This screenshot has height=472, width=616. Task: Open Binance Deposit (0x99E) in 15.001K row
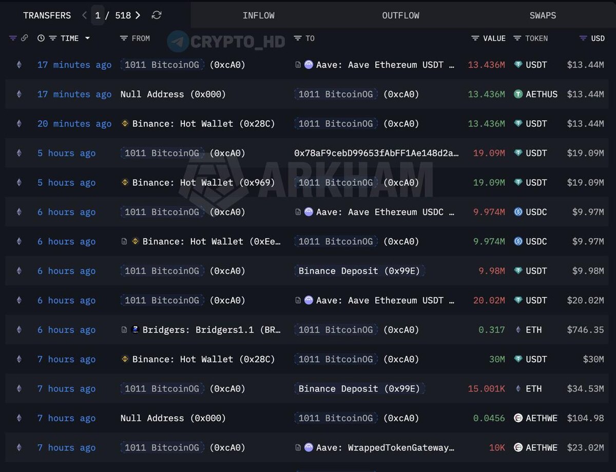tap(359, 389)
